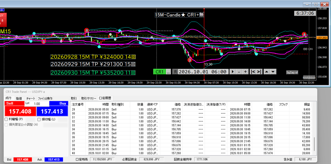
Task: Click the 15M・Candle★ CR1+無 chart label
Action: (x=179, y=15)
